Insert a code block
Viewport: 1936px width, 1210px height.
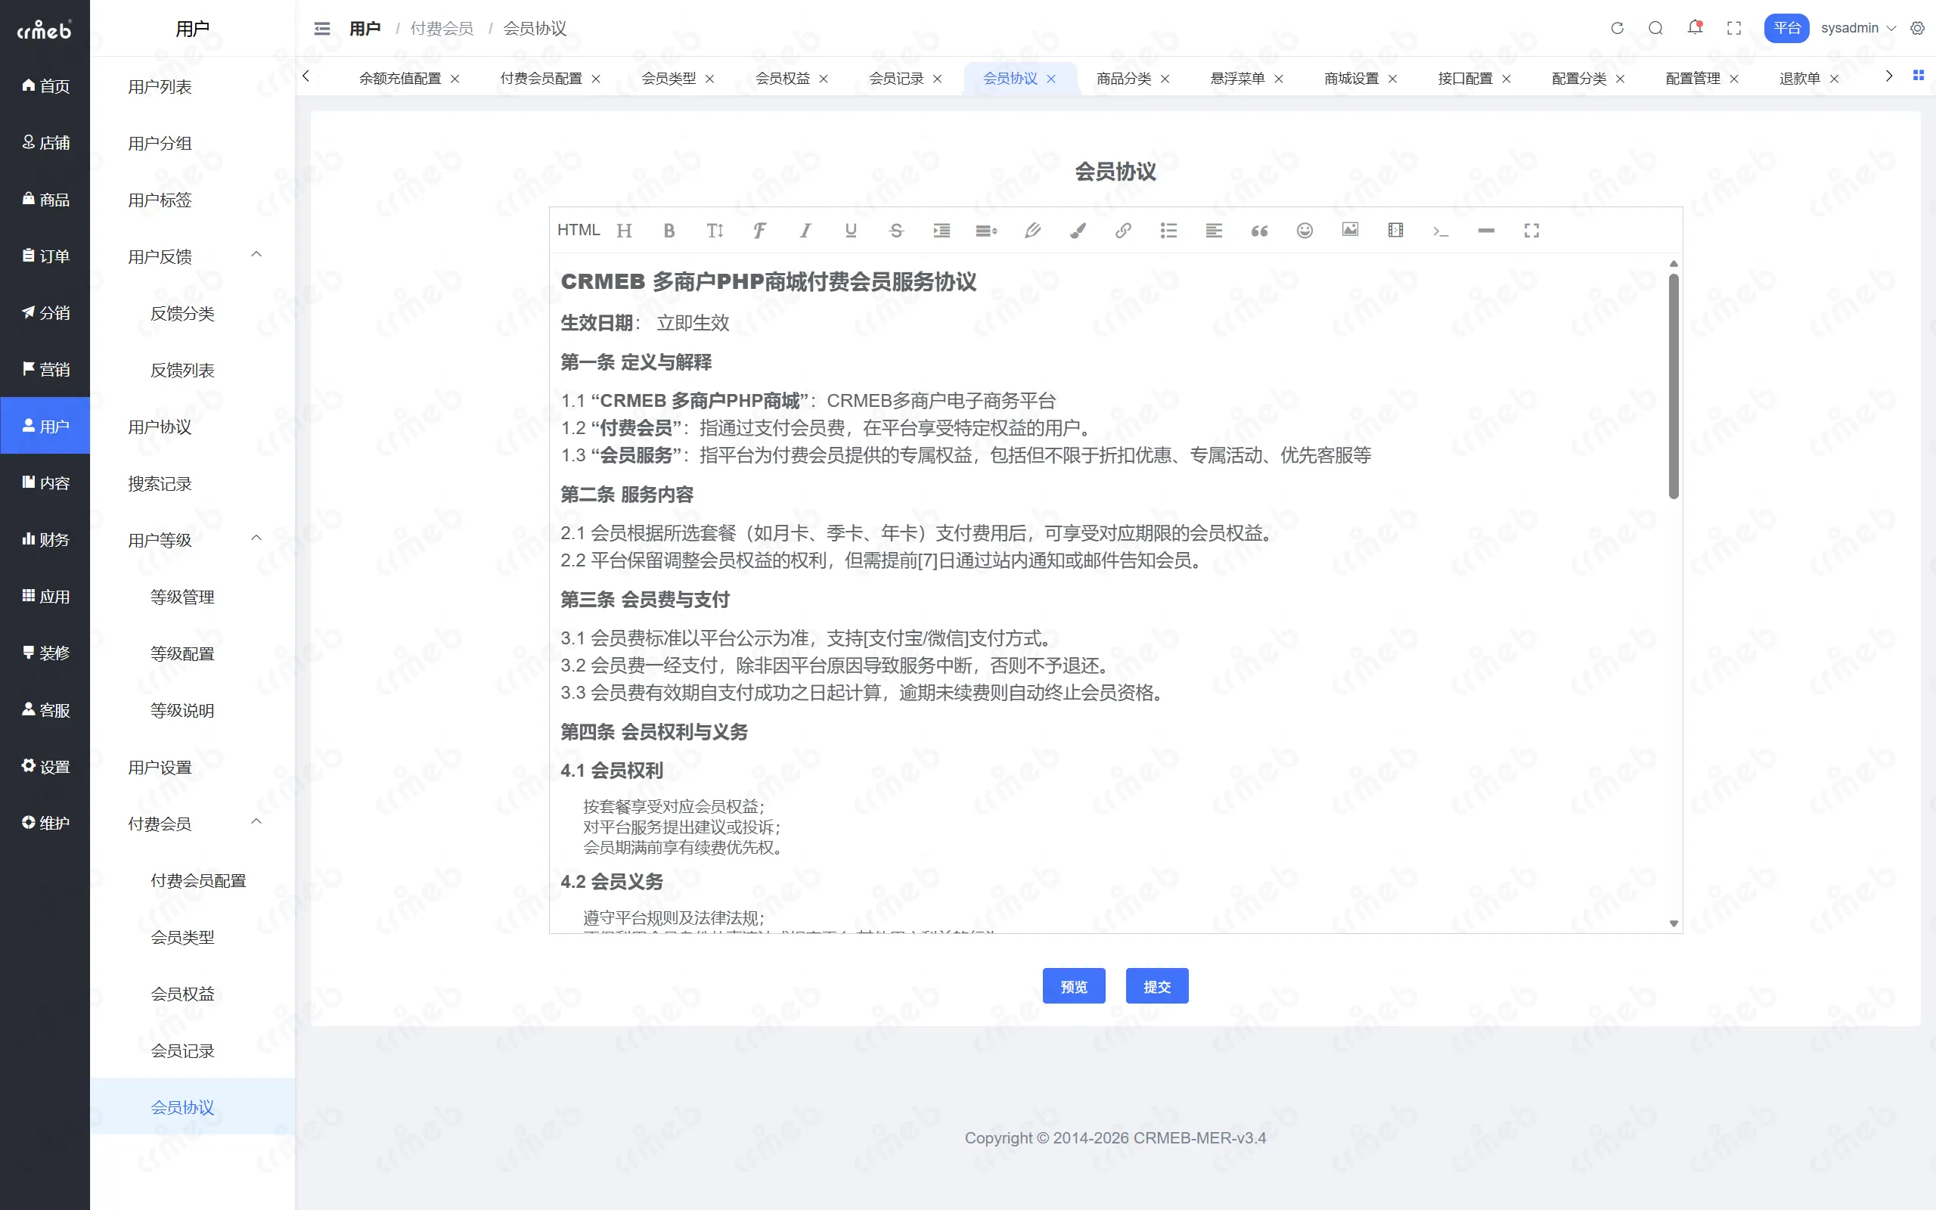pyautogui.click(x=1441, y=231)
